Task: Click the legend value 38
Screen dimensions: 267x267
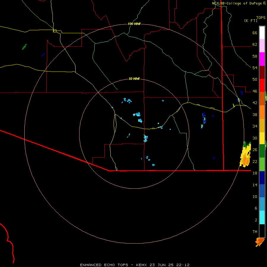Action: [x=255, y=115]
